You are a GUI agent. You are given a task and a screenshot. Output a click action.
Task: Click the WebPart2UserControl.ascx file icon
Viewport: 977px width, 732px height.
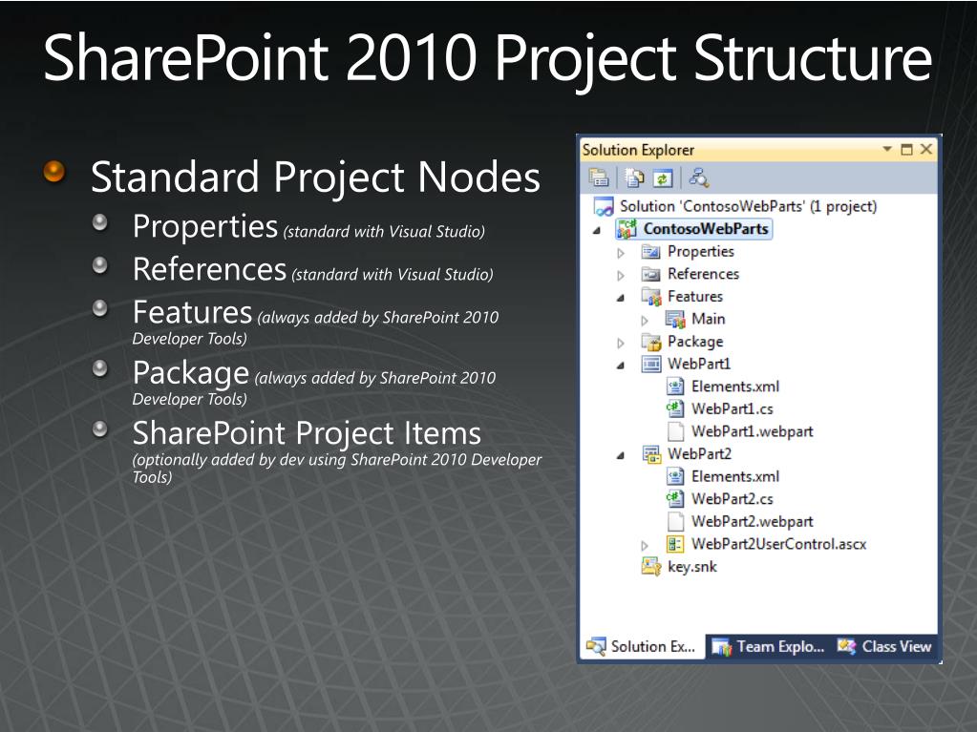(x=675, y=544)
